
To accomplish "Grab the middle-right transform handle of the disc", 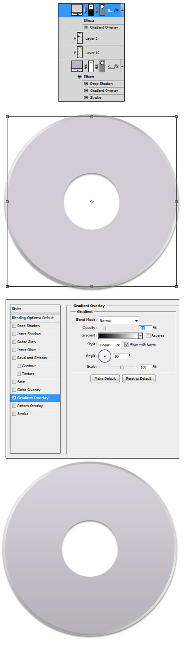I will 176,202.
